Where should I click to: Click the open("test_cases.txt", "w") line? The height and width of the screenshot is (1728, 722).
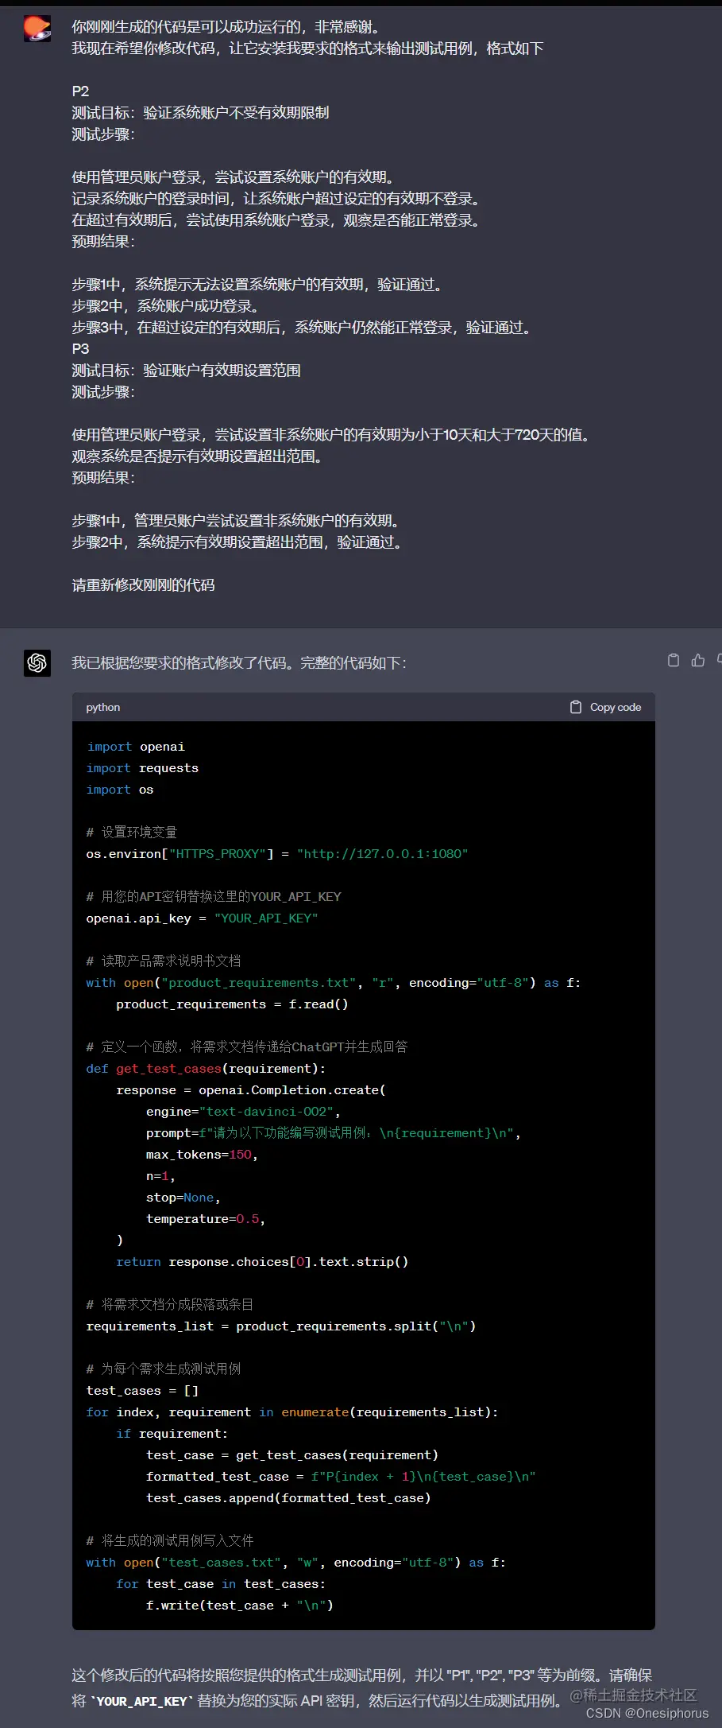tap(296, 1562)
